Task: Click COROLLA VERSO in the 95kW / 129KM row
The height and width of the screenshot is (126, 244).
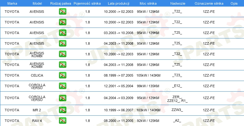Action: point(37,98)
